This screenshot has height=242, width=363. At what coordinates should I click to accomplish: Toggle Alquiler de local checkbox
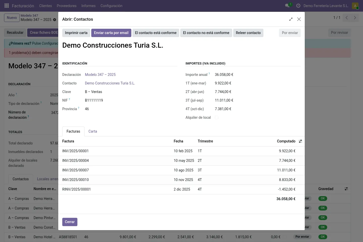click(x=217, y=117)
